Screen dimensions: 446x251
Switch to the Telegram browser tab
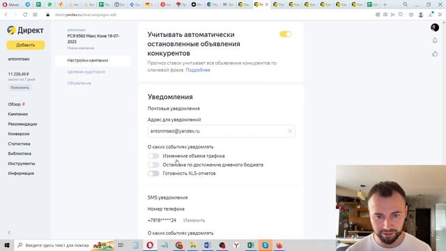pyautogui.click(x=28, y=5)
